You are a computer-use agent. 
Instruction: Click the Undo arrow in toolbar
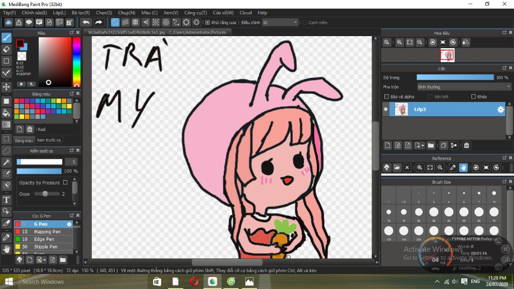(86, 22)
